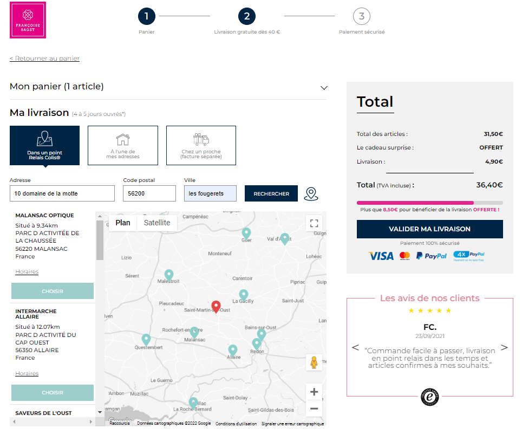This screenshot has width=522, height=435.
Task: Click the Code postal input field
Action: coord(149,193)
